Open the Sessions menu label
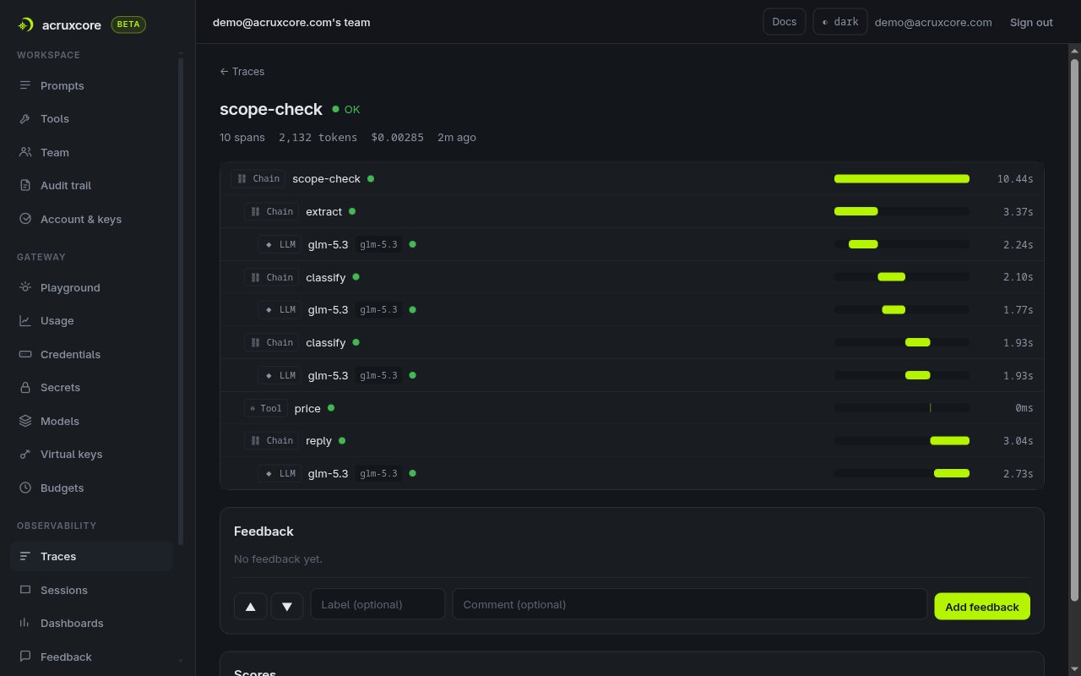1081x676 pixels. 64,590
